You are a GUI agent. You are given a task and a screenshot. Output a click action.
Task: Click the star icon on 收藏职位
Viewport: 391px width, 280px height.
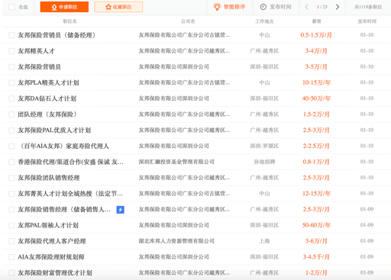(108, 7)
